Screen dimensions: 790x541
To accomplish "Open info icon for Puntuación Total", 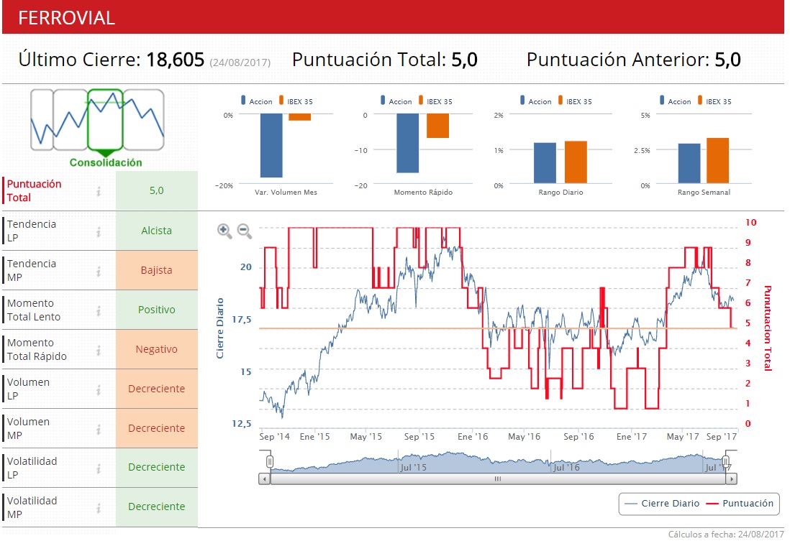I will click(99, 190).
